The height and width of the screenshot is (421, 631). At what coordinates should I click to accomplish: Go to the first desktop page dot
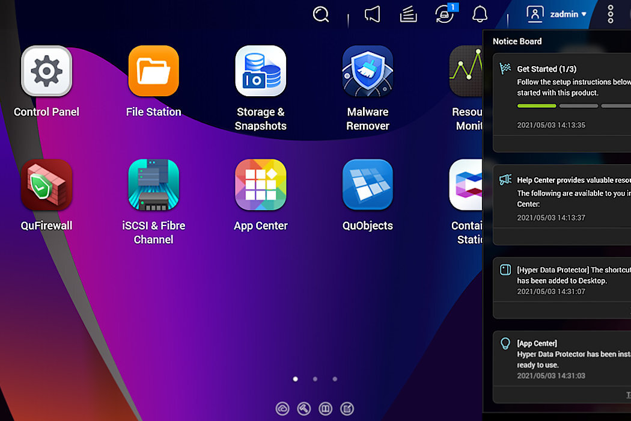click(x=296, y=379)
